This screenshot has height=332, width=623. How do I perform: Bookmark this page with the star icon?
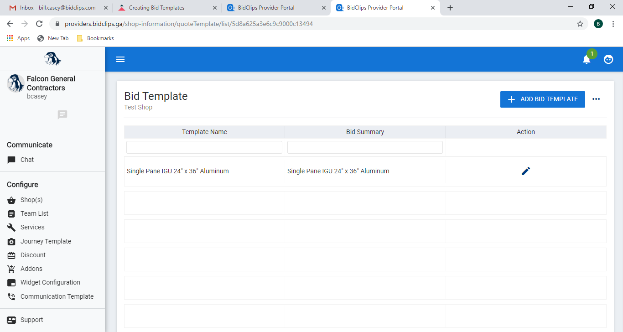[x=580, y=24]
